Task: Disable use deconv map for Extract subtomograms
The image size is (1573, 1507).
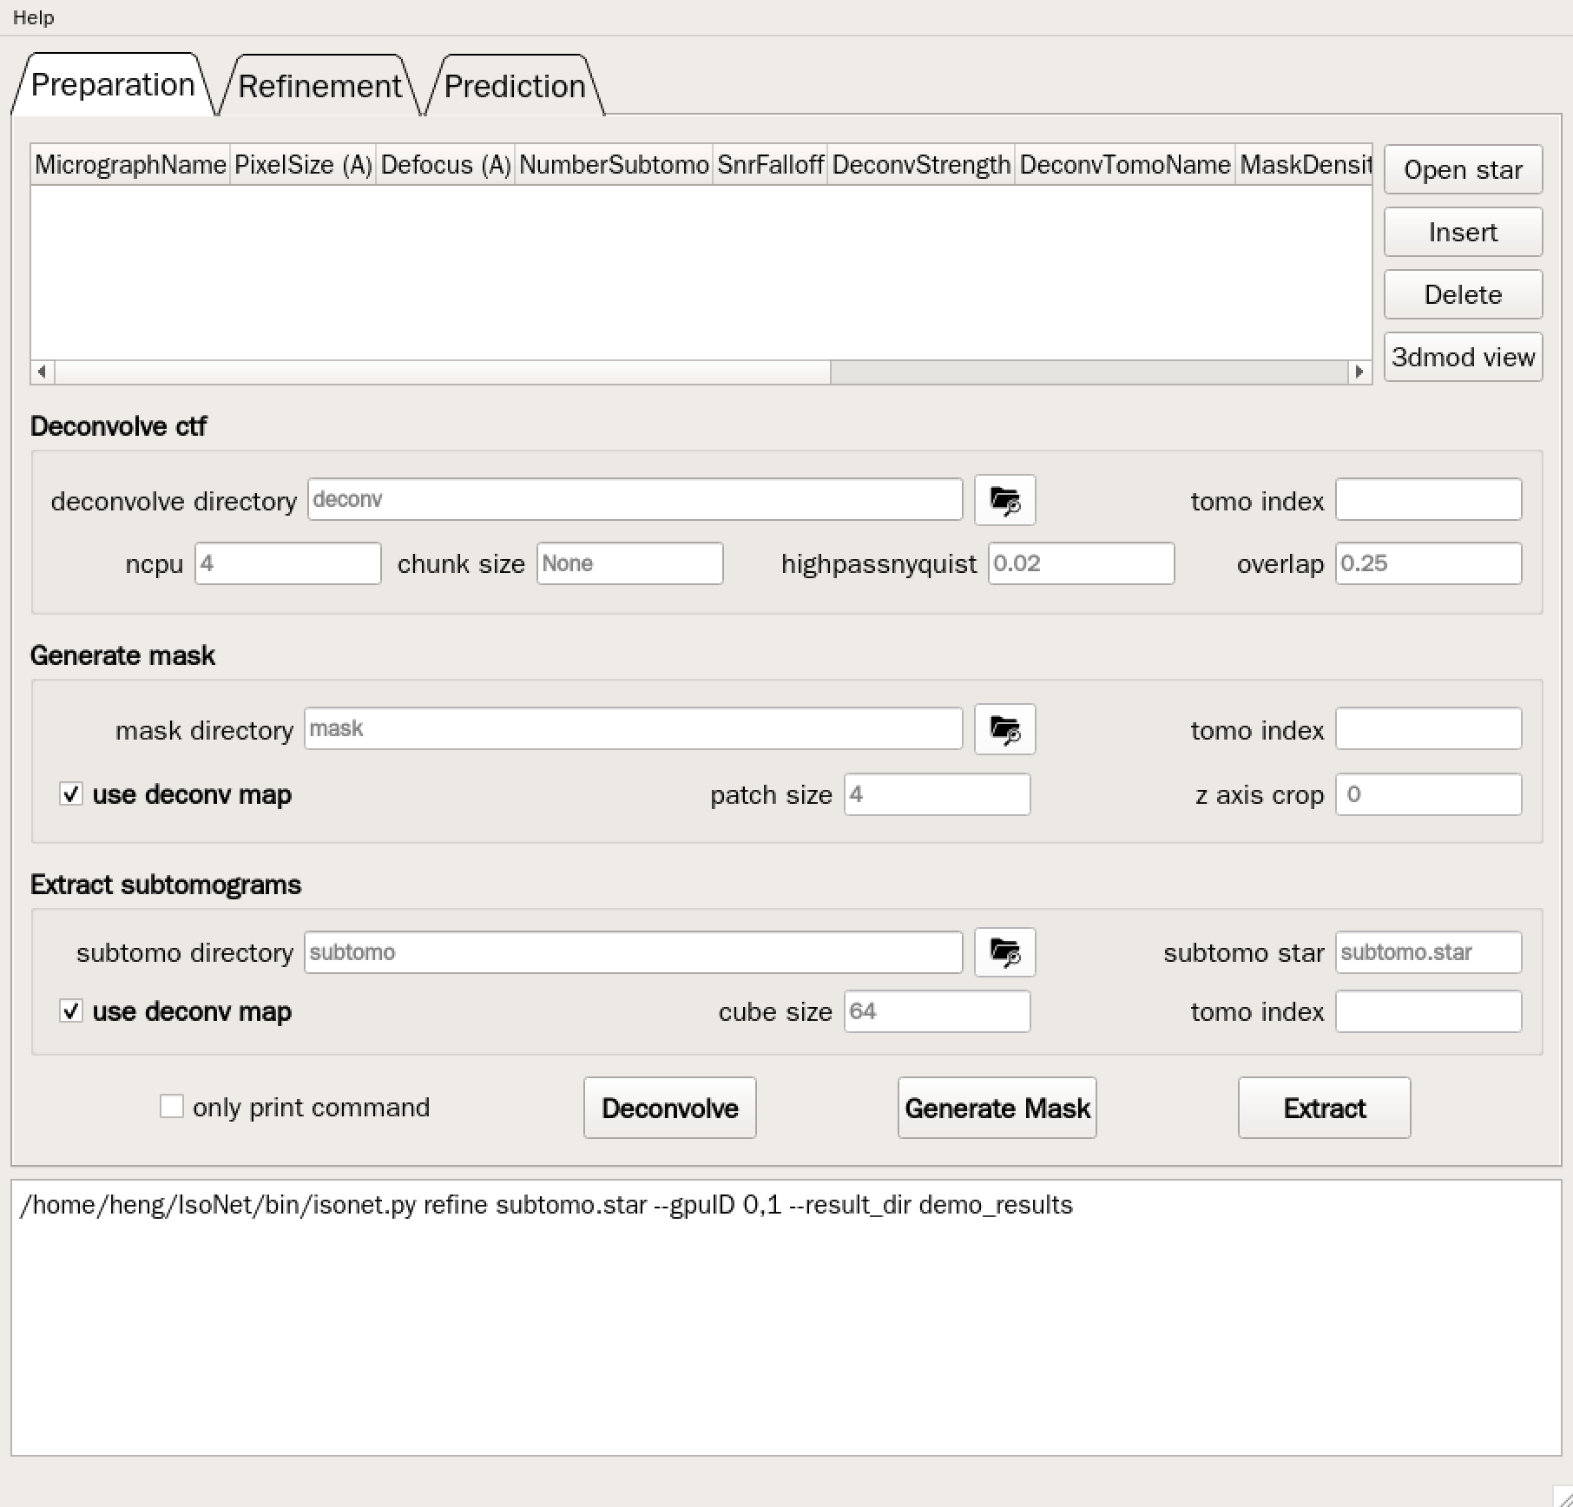Action: tap(71, 1011)
